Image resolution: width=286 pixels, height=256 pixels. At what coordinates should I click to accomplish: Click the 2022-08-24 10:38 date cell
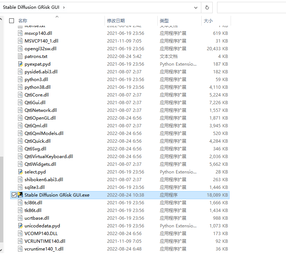125,195
